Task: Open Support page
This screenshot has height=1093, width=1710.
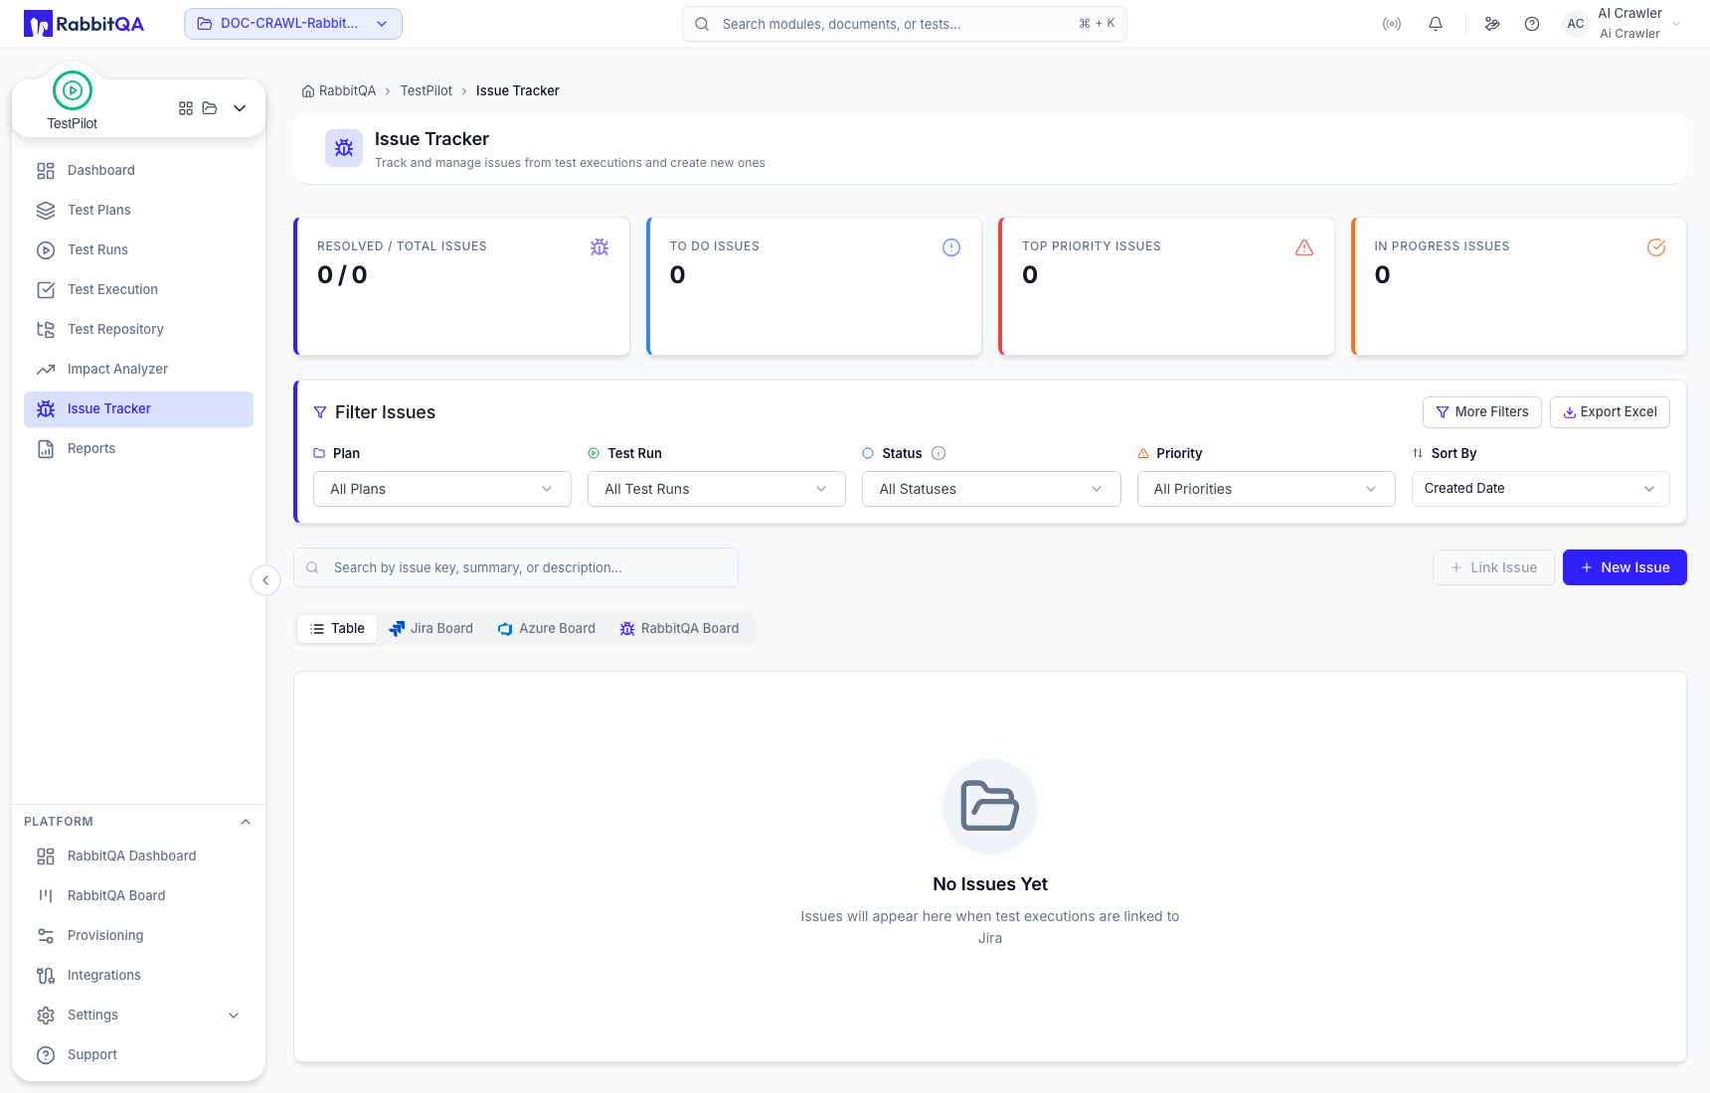Action: pyautogui.click(x=138, y=1054)
